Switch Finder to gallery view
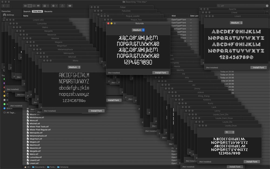 click(x=38, y=6)
